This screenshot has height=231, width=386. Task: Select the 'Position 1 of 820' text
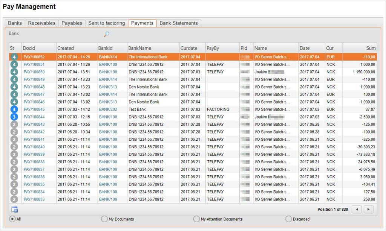[x=332, y=210]
